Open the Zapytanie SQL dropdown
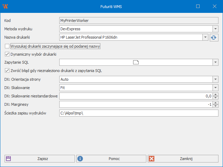This screenshot has width=223, height=167. coord(215,62)
